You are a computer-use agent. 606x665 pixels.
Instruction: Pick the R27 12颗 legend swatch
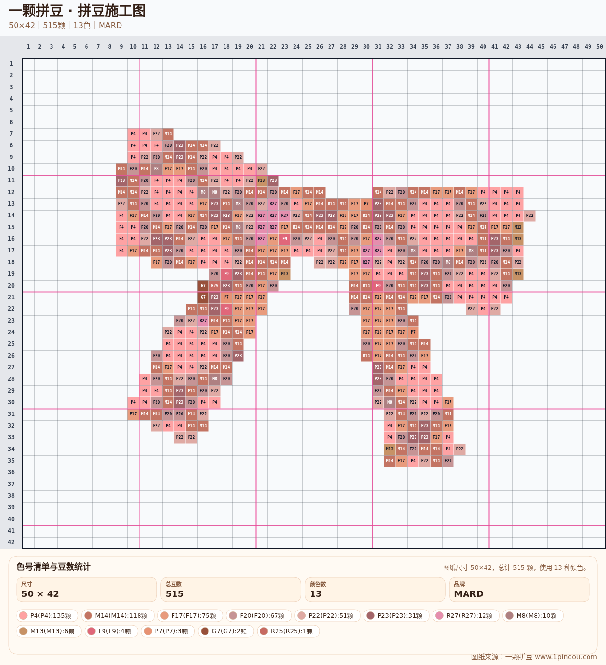[466, 615]
